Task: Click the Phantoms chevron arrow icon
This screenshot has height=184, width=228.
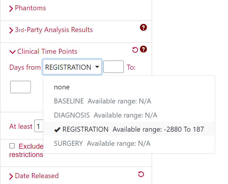Action: pos(11,9)
